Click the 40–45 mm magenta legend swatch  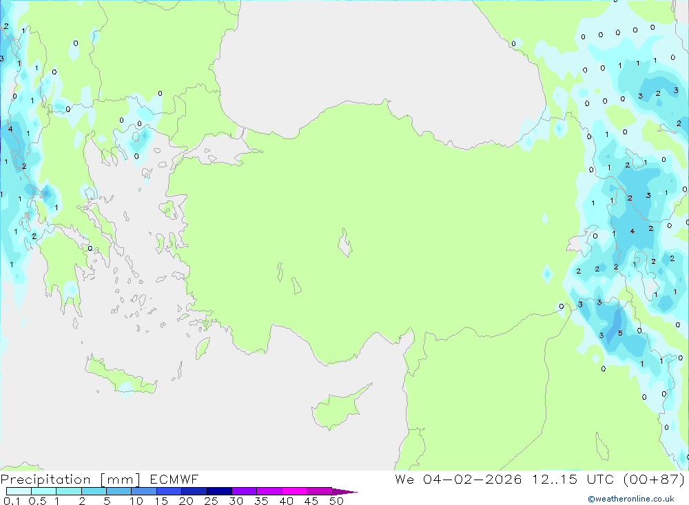coord(294,491)
